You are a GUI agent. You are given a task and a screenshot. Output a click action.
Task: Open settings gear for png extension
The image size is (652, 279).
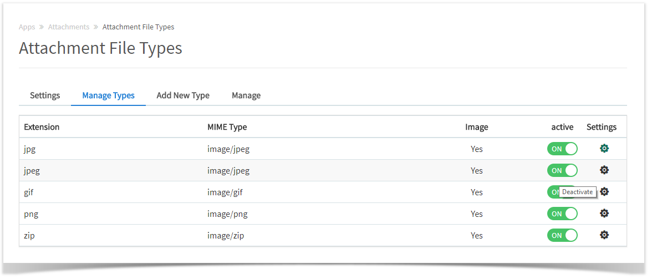604,214
